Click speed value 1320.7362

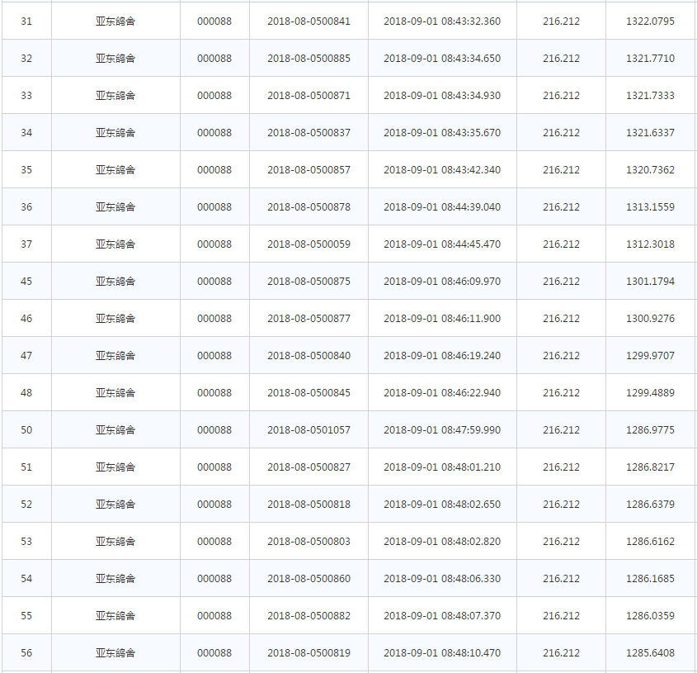click(650, 169)
